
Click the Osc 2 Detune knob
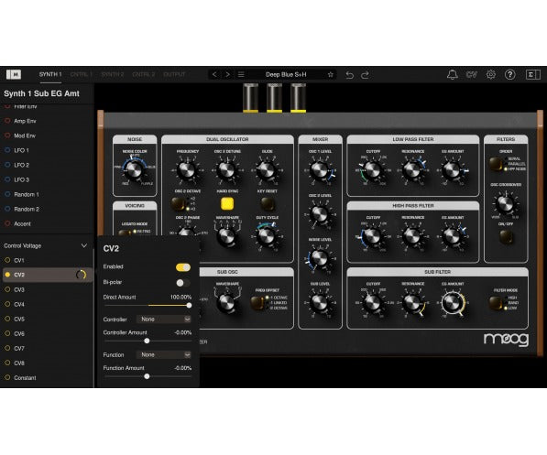coord(226,169)
